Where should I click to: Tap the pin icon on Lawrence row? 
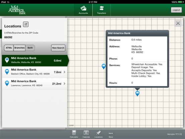(7, 83)
